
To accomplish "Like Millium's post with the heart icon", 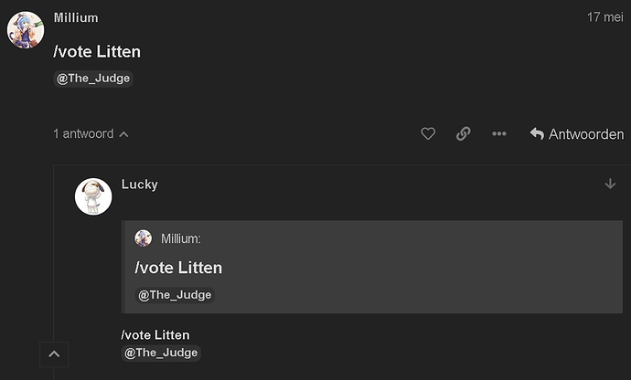I will [428, 133].
